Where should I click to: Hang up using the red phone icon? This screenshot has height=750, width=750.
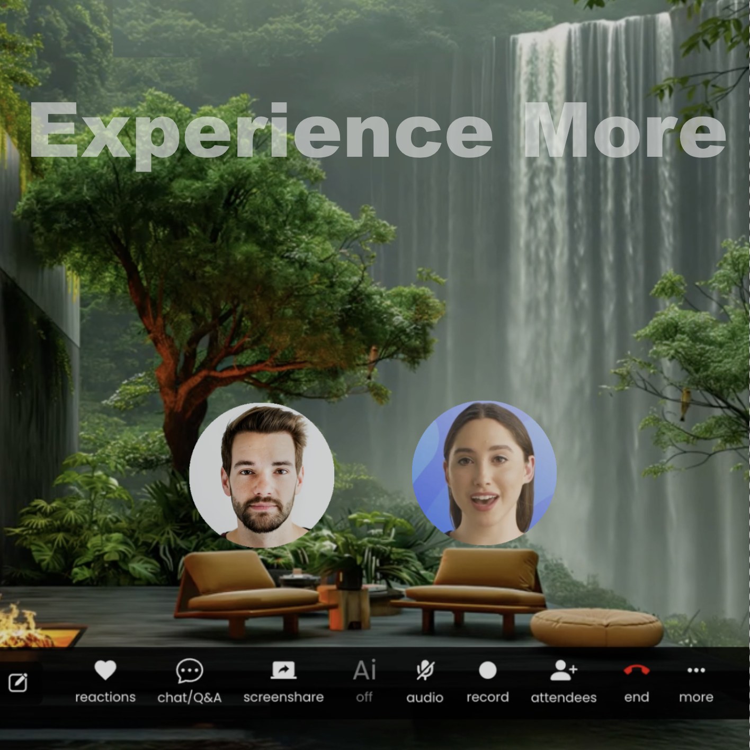point(636,671)
